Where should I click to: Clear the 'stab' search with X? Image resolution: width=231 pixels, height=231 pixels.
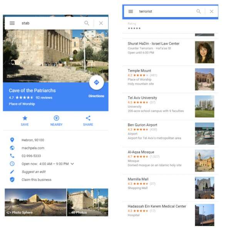tap(101, 23)
